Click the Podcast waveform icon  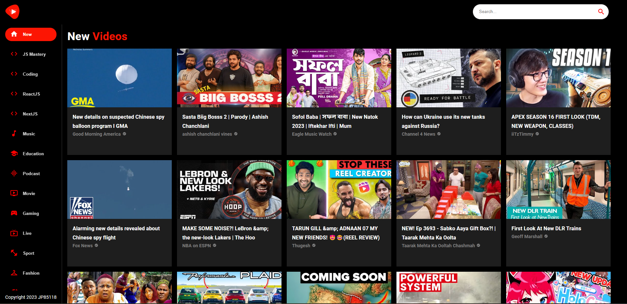pyautogui.click(x=14, y=174)
